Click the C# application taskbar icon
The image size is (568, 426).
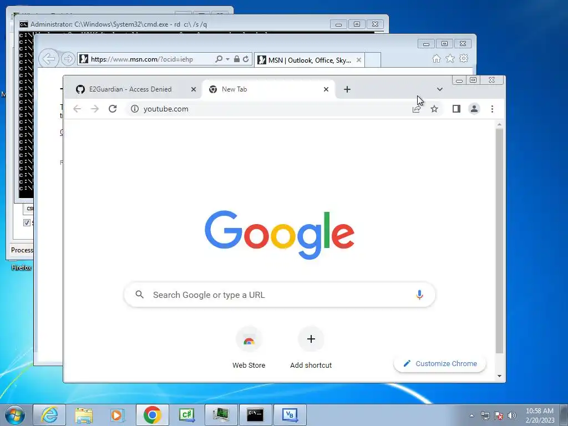click(x=186, y=415)
